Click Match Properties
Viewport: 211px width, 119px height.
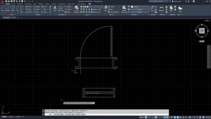124,9
